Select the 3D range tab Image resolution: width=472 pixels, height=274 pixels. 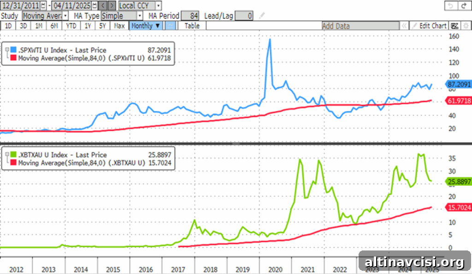pyautogui.click(x=23, y=26)
